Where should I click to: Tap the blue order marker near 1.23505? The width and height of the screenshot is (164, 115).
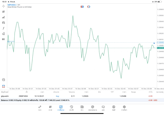(154, 43)
